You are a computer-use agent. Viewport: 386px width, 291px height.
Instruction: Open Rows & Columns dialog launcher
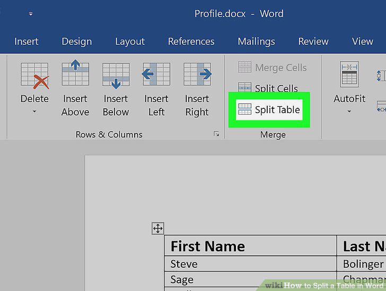coord(216,134)
